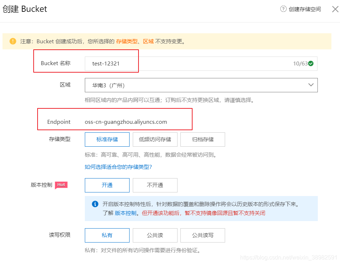Screen dimensions: 340x264
Task: Click the blue info icon in versioning notice
Action: [x=95, y=204]
